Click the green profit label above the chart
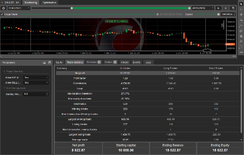 pyautogui.click(x=117, y=21)
